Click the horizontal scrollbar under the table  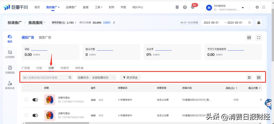(x=57, y=123)
